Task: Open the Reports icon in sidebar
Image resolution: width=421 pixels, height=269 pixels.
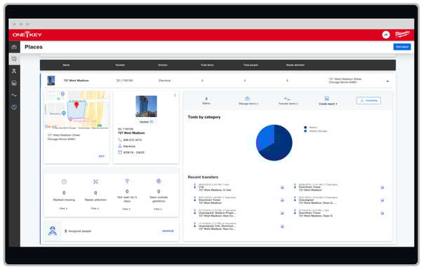Action: point(14,83)
